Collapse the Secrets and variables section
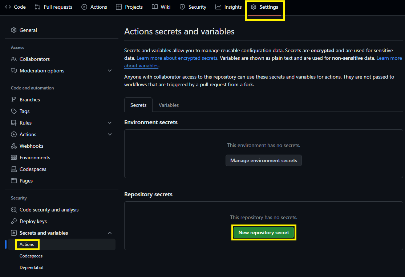The image size is (405, 277). pyautogui.click(x=110, y=233)
